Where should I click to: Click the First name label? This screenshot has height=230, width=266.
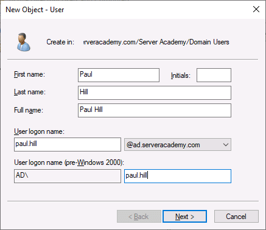point(29,74)
